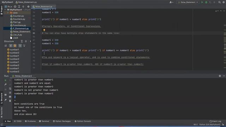Toggle soft-wrap in the Run console
Screen dimensions: 226x127
coord(10,89)
